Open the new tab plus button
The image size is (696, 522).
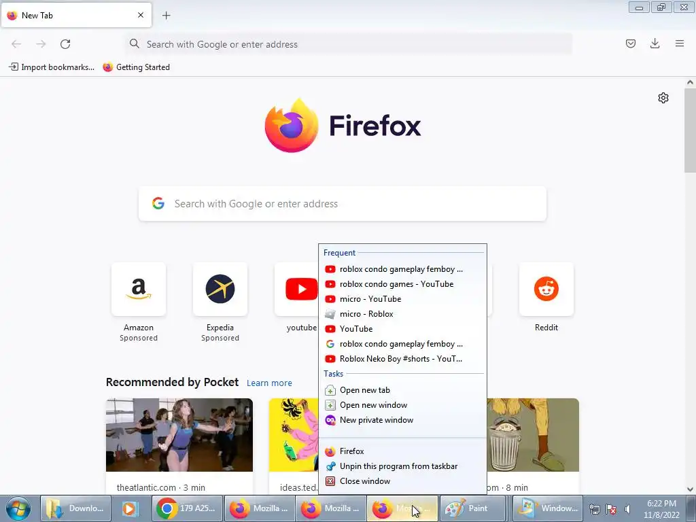tap(166, 16)
